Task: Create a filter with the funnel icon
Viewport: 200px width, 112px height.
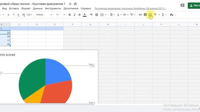Action: [x=155, y=15]
